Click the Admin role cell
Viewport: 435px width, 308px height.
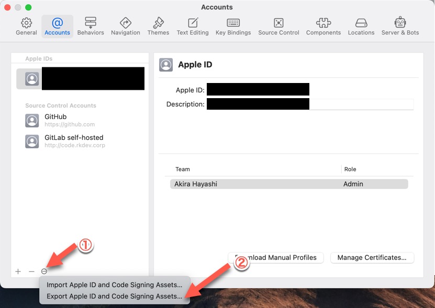[353, 184]
